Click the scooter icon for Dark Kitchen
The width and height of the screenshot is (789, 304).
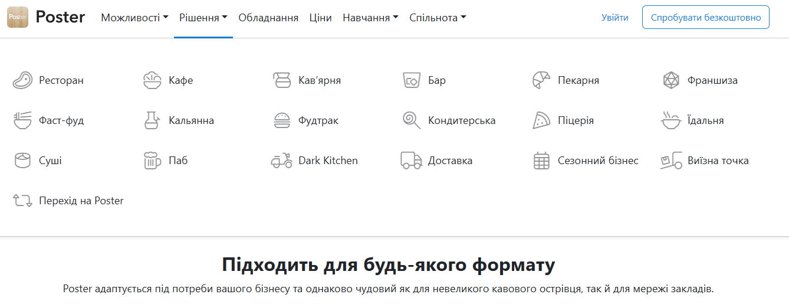282,161
